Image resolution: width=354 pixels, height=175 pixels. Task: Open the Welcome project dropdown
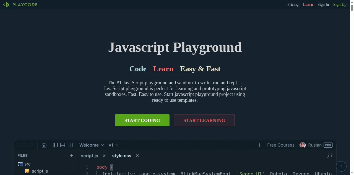(x=92, y=145)
